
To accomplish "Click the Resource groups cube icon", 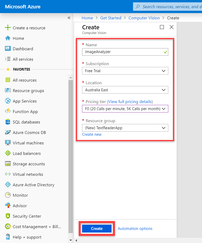I will [x=8, y=90].
